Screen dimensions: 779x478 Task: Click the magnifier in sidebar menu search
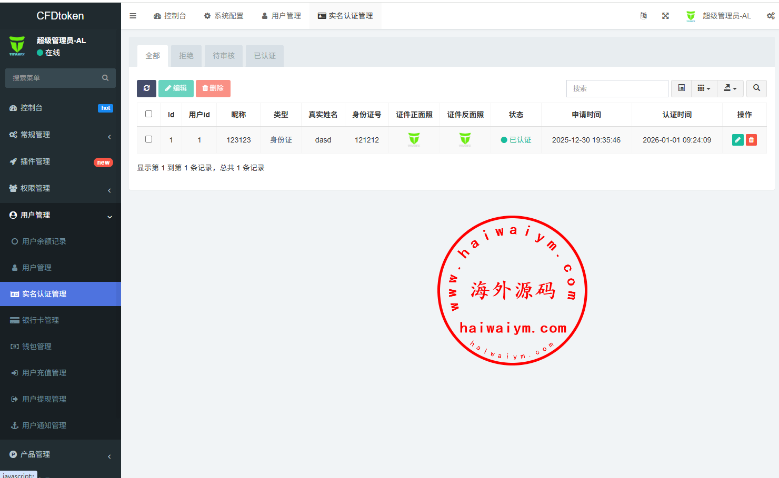click(x=105, y=78)
